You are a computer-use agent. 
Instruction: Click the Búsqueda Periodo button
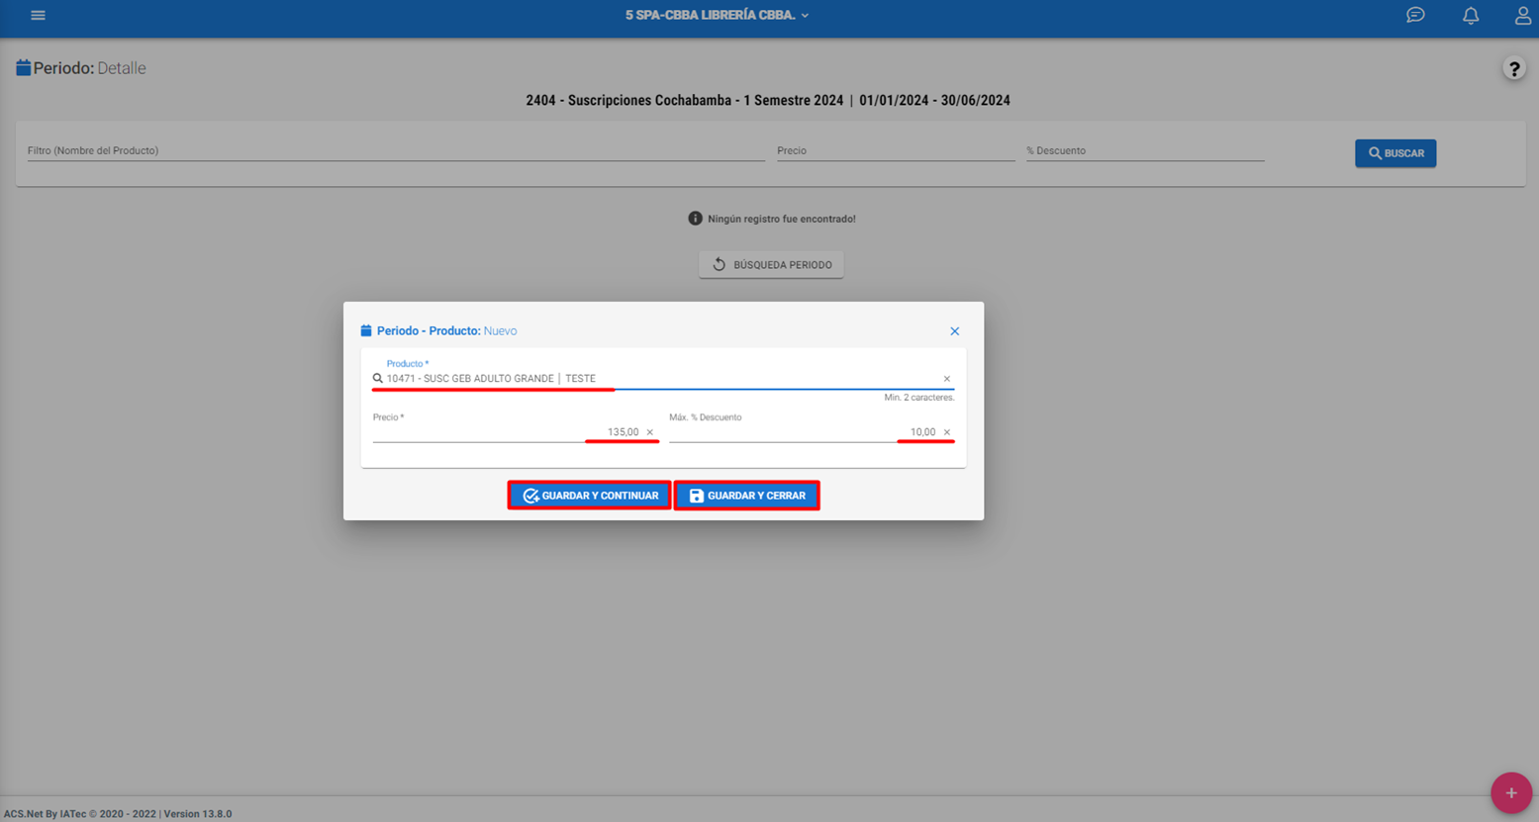(771, 265)
